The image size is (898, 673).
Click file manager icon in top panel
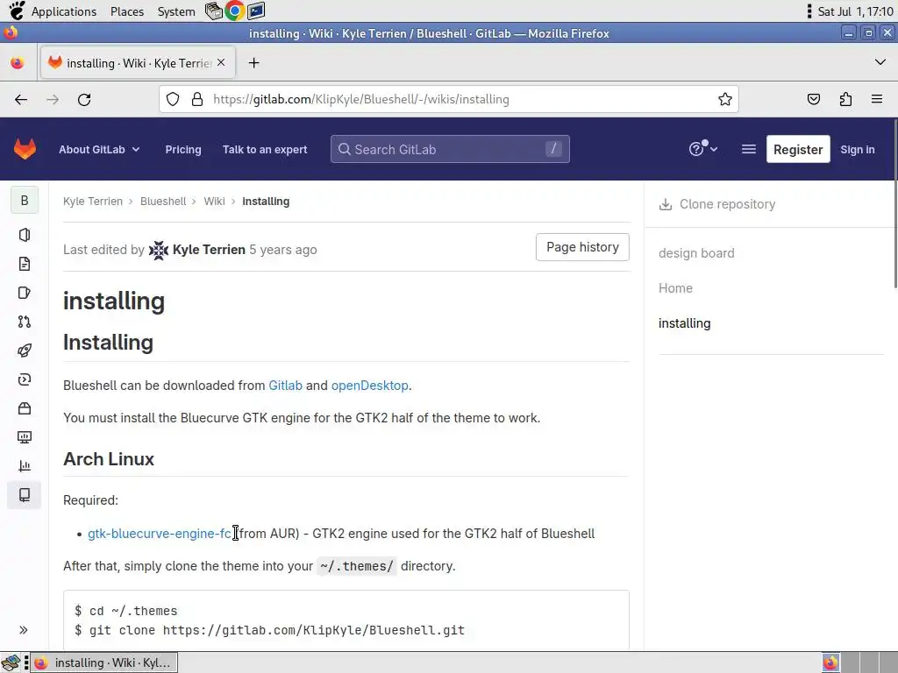tap(214, 11)
